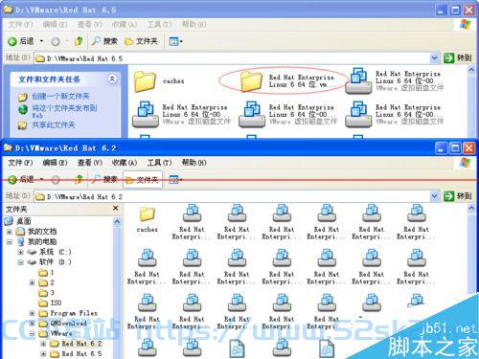Collapse 软件 (D:) drive node
This screenshot has height=359, width=479.
pyautogui.click(x=20, y=262)
